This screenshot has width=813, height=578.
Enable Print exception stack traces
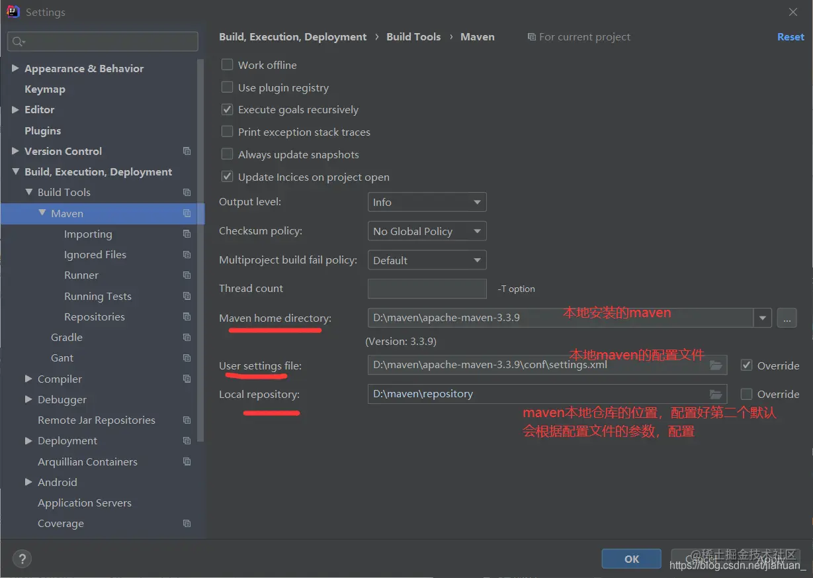click(227, 132)
